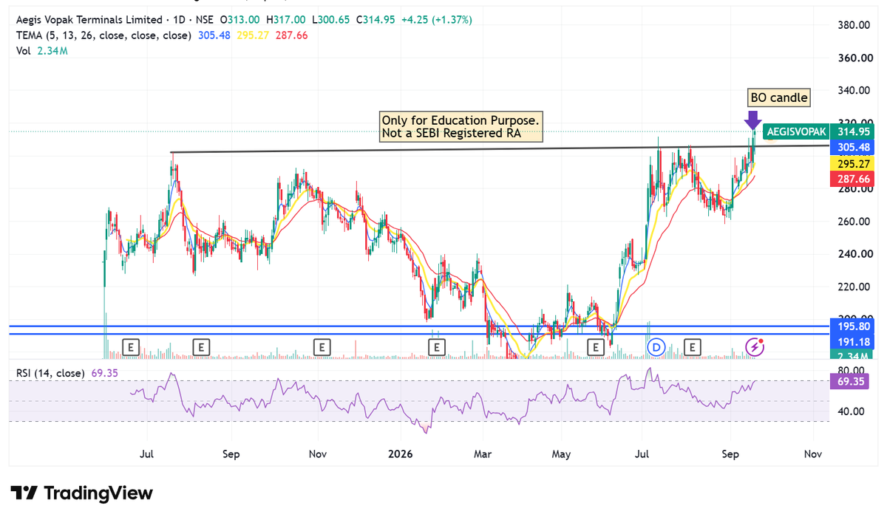Open the earnings E marker above the Nov 2025 label
This screenshot has width=887, height=520.
pos(321,346)
